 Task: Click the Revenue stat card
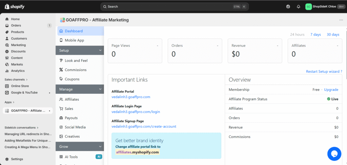pyautogui.click(x=255, y=51)
